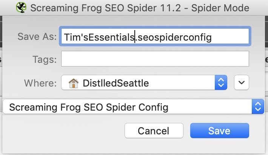
Task: Click the Screaming Frog frog logo icon
Action: coord(22,8)
